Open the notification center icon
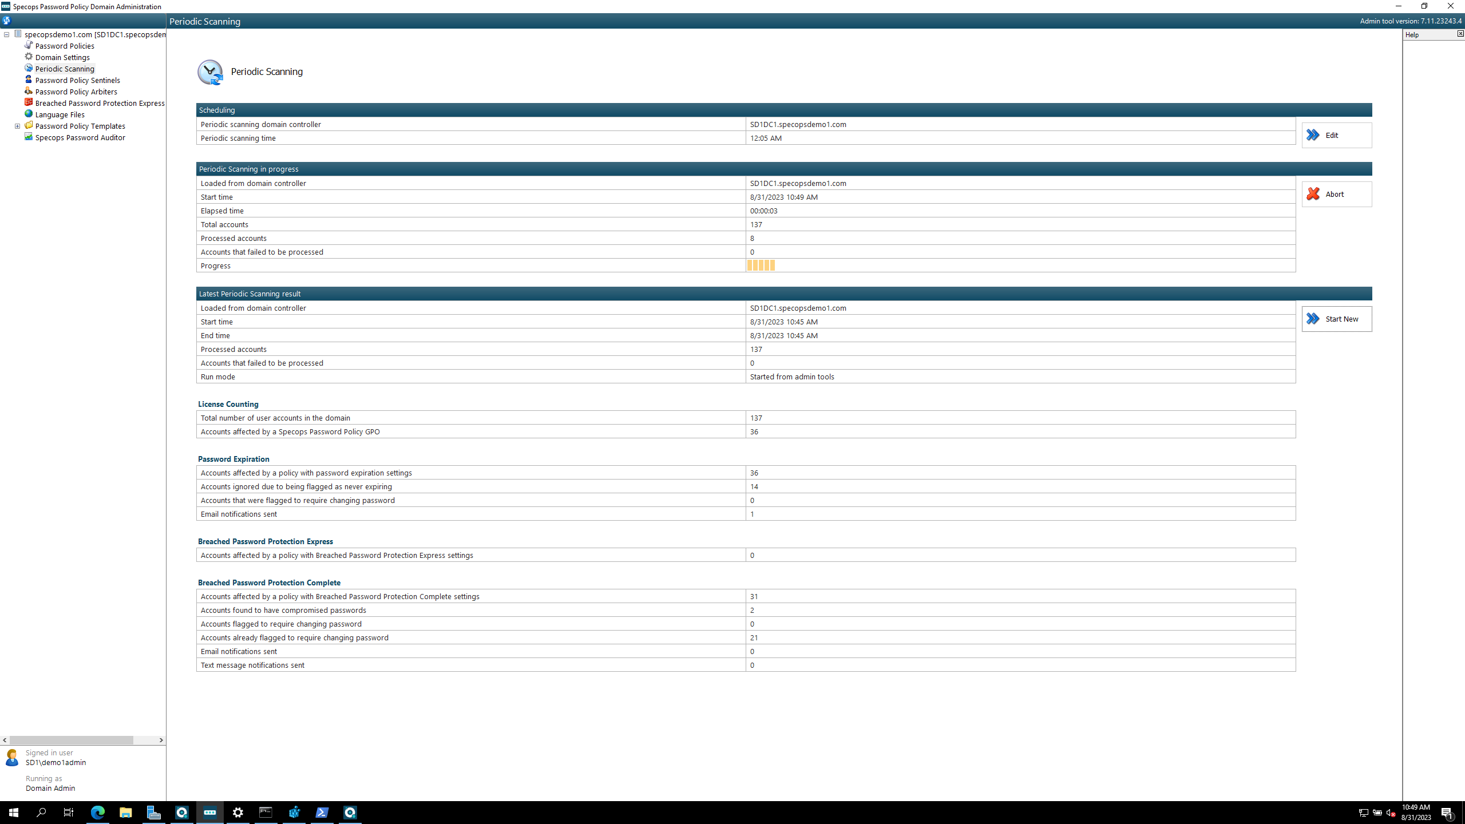The height and width of the screenshot is (824, 1465). coord(1447,813)
